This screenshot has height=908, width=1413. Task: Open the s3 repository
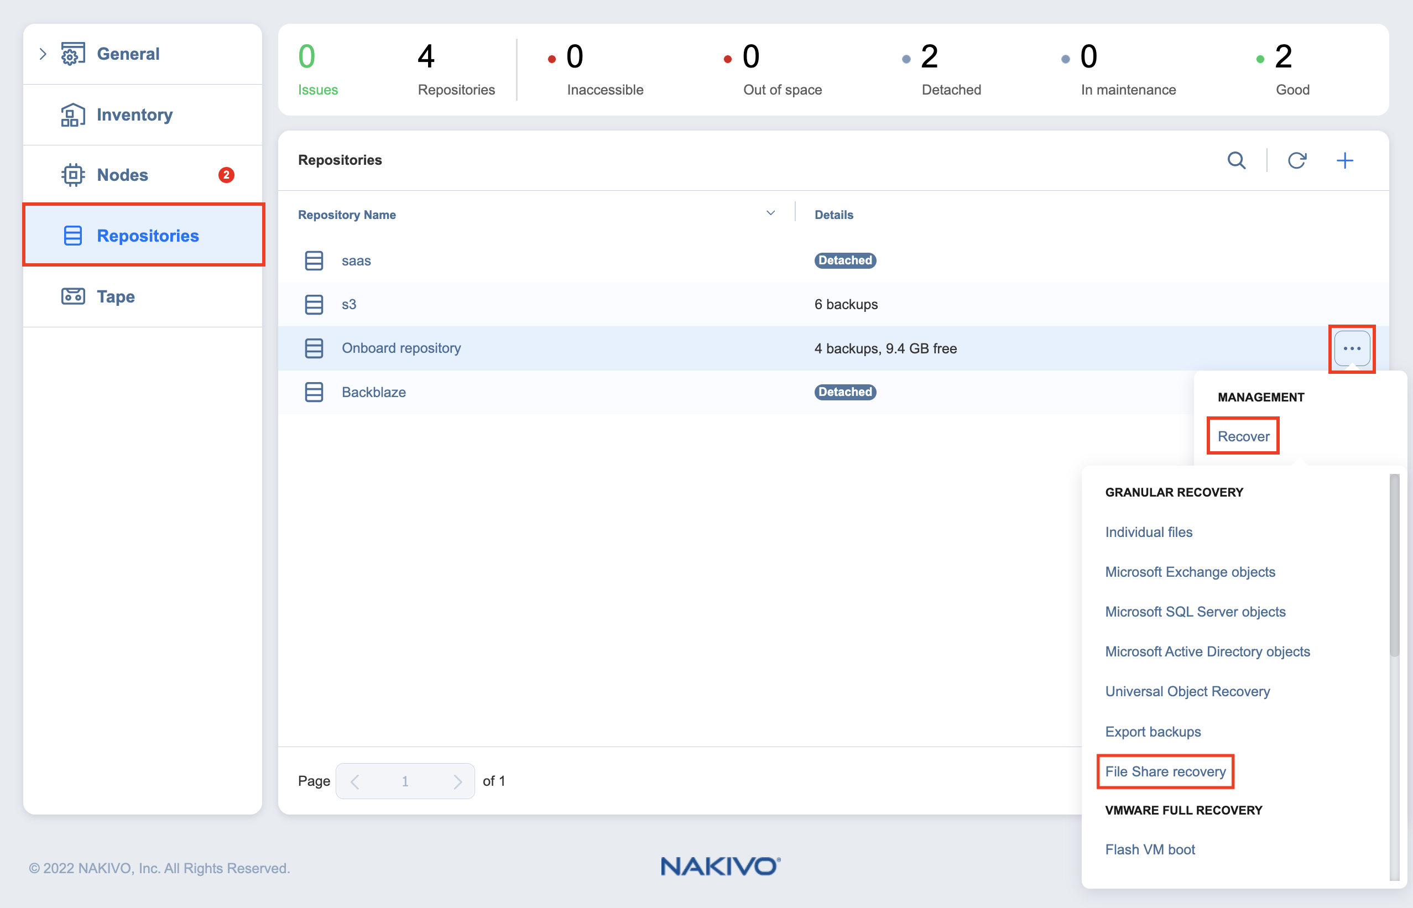pyautogui.click(x=349, y=305)
